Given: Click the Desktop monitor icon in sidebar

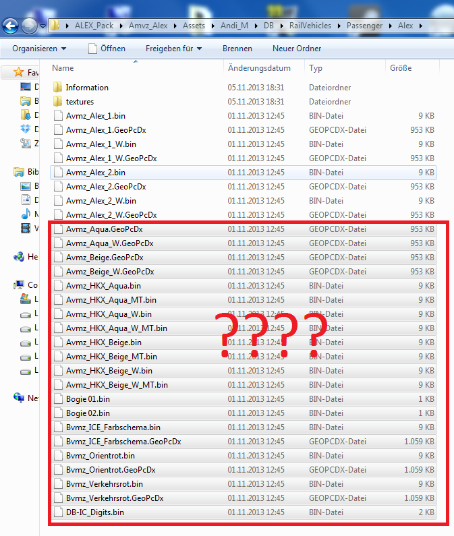Looking at the screenshot, I should click(26, 86).
